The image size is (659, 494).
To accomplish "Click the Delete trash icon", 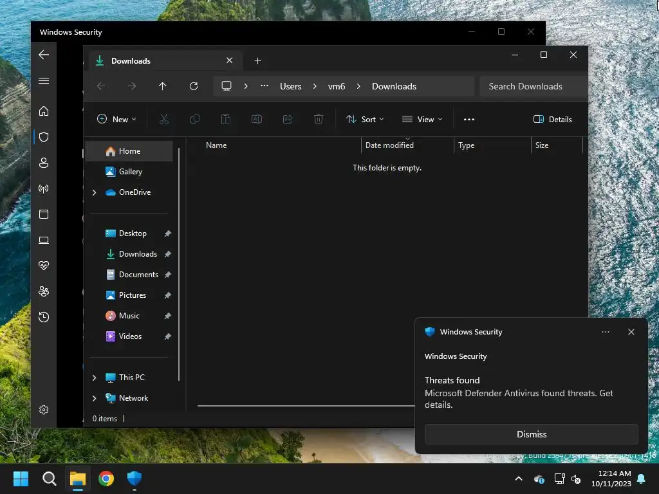I will click(319, 119).
